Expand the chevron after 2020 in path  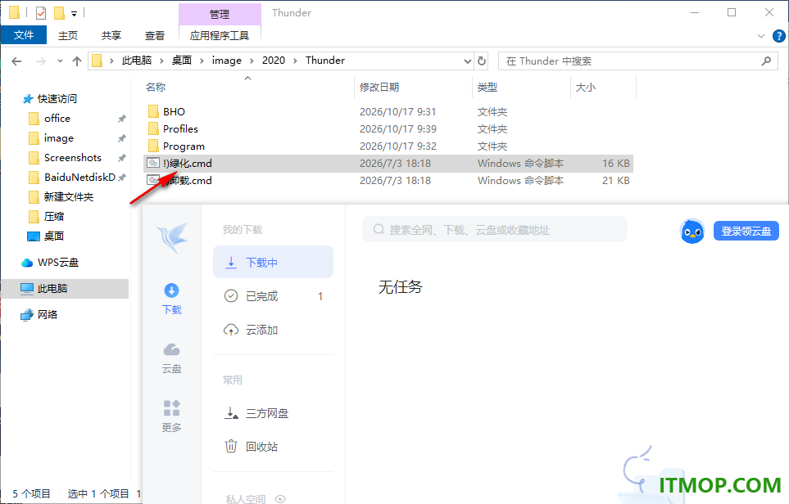point(295,61)
